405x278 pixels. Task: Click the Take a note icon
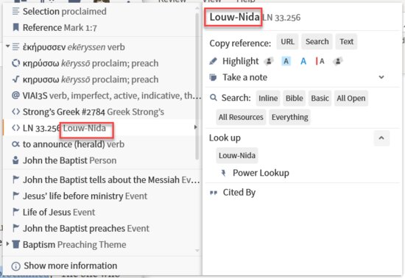(213, 77)
